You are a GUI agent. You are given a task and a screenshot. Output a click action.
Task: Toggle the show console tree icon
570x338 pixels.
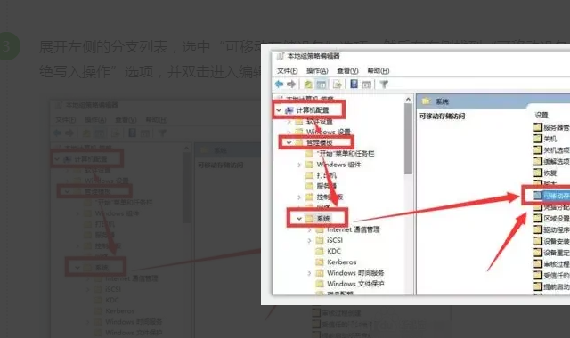point(322,84)
